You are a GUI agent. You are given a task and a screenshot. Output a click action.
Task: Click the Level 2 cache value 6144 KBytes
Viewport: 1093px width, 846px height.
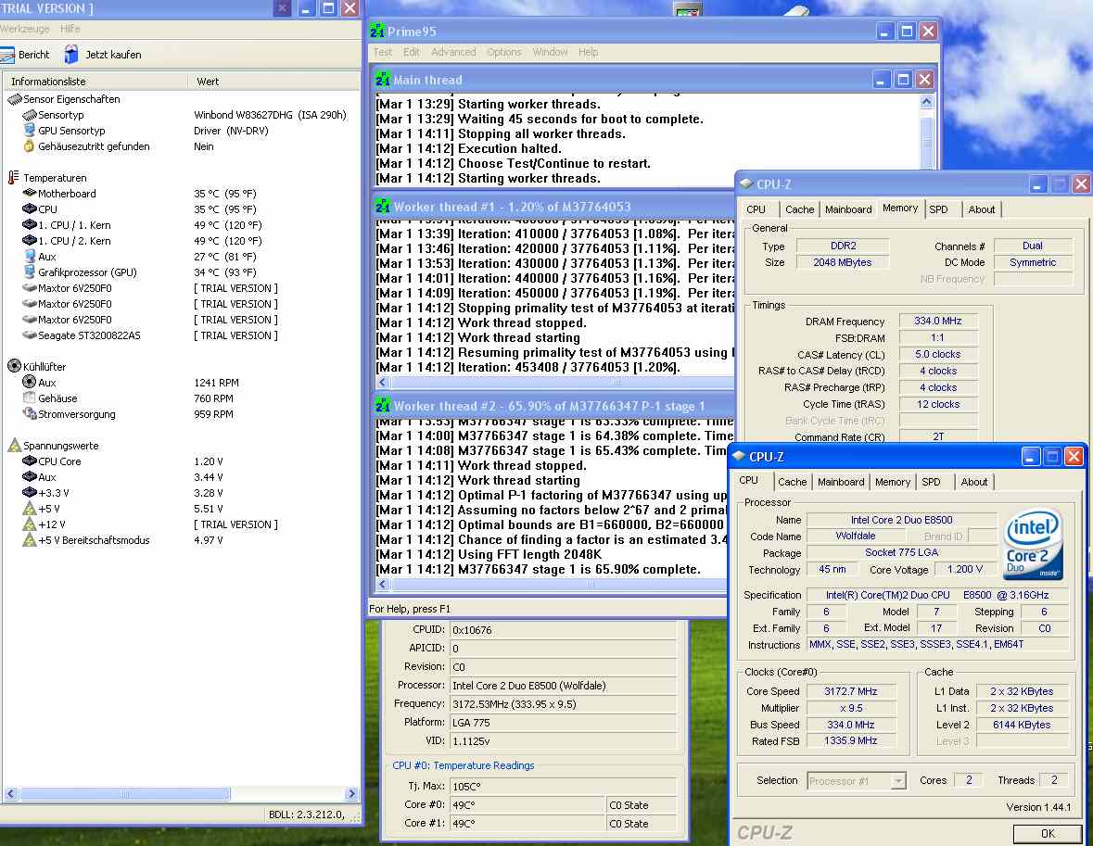1022,725
